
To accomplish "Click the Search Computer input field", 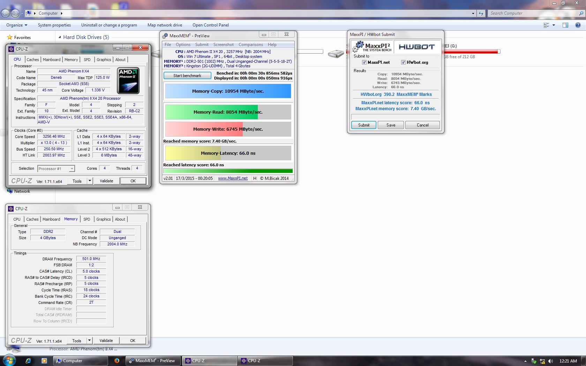I will [533, 13].
